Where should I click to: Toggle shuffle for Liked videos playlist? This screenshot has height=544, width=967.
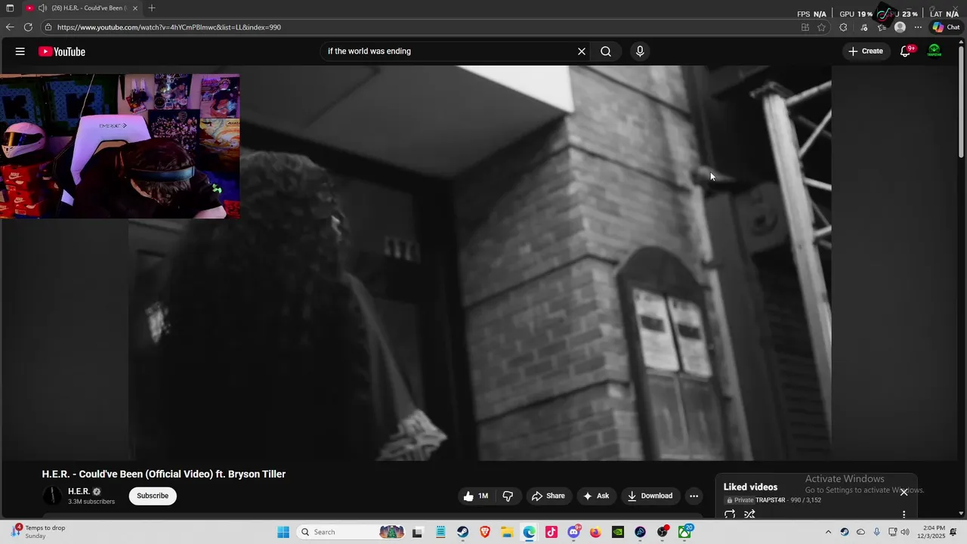(x=749, y=514)
